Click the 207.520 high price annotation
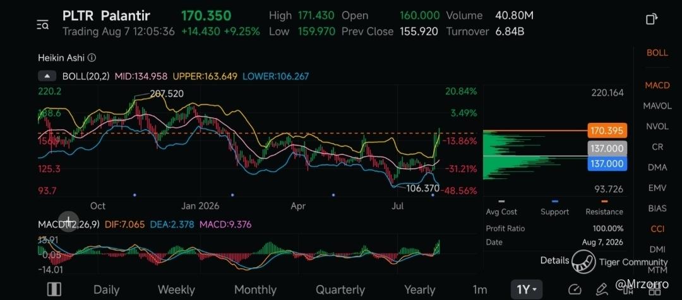The image size is (682, 300). [167, 94]
